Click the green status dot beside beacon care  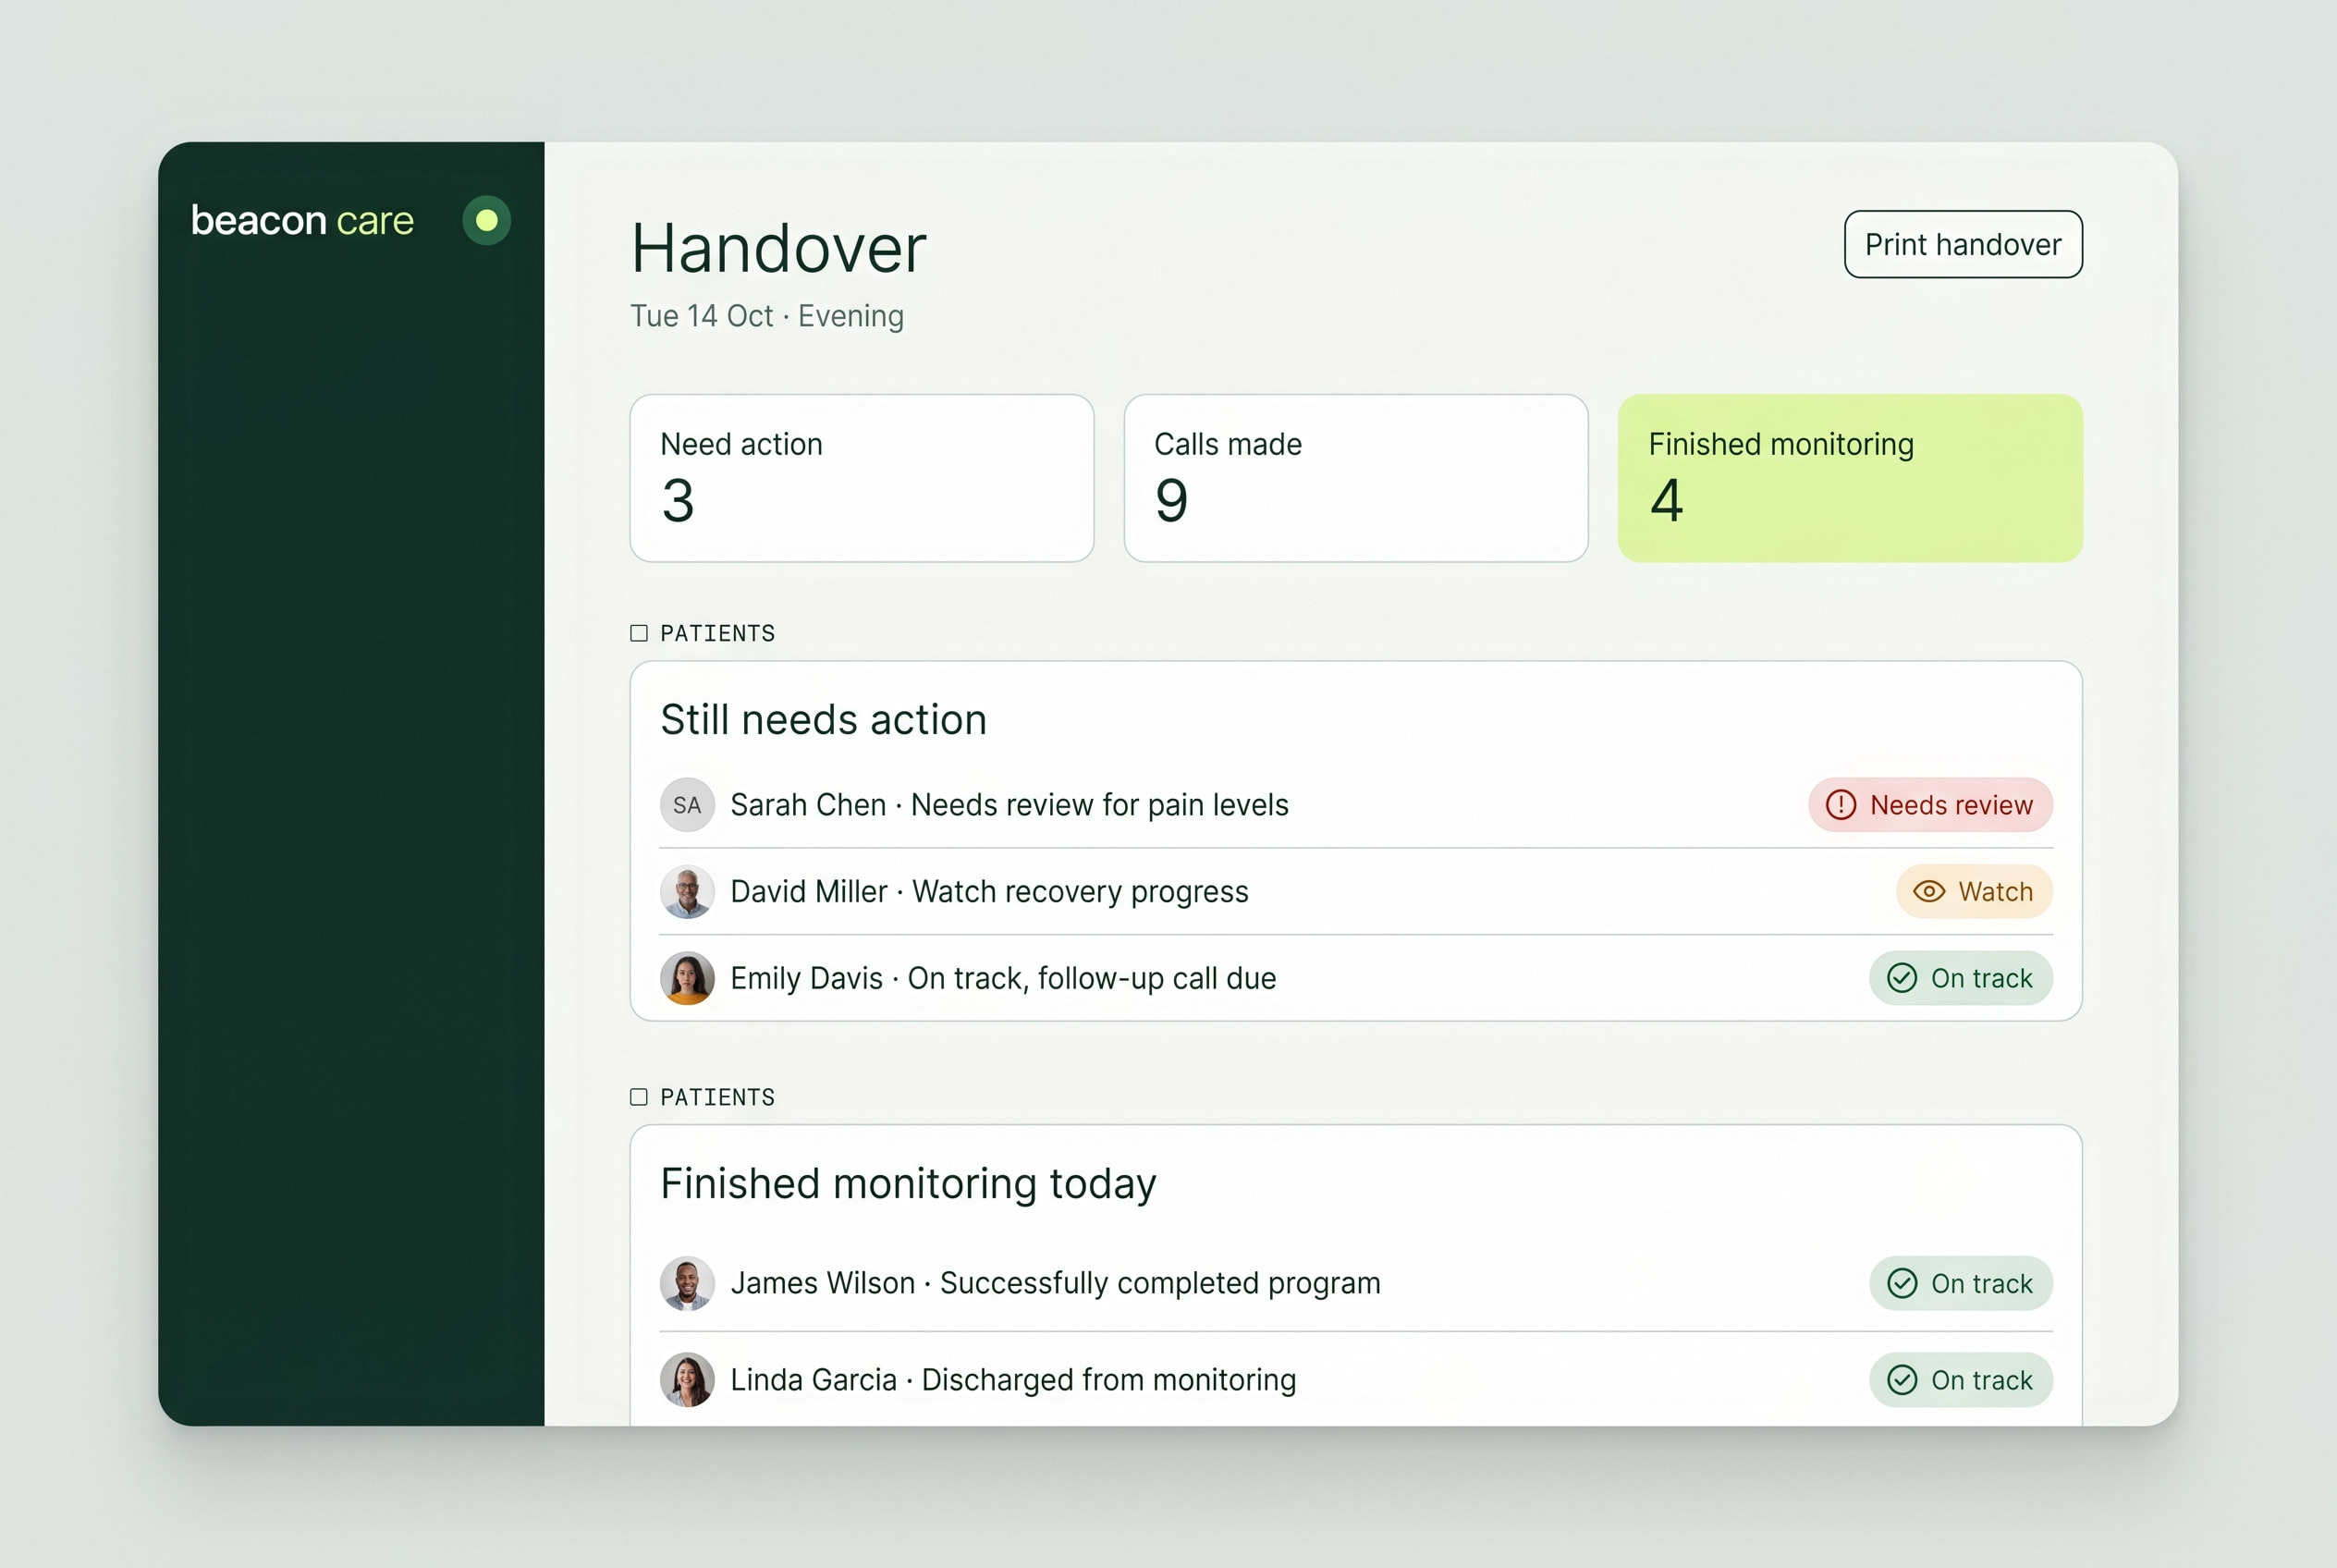(x=486, y=220)
